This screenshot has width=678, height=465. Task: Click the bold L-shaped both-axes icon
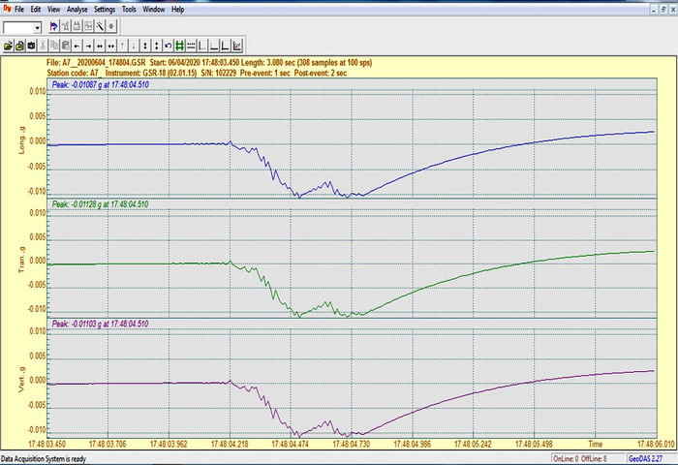pos(226,46)
